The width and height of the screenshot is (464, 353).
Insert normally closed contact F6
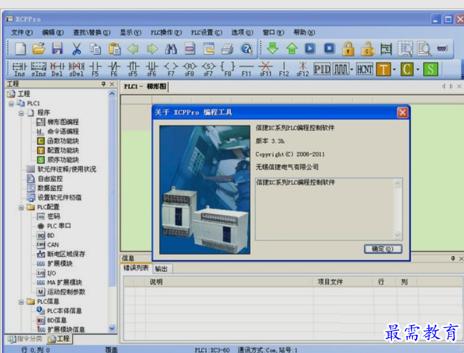(x=114, y=69)
